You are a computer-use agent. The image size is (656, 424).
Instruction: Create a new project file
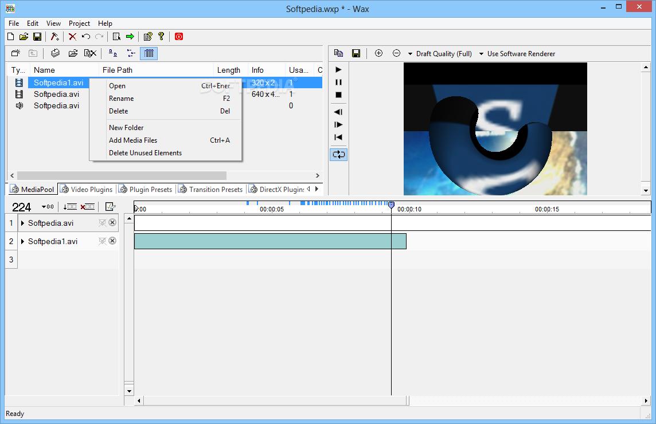pyautogui.click(x=11, y=37)
